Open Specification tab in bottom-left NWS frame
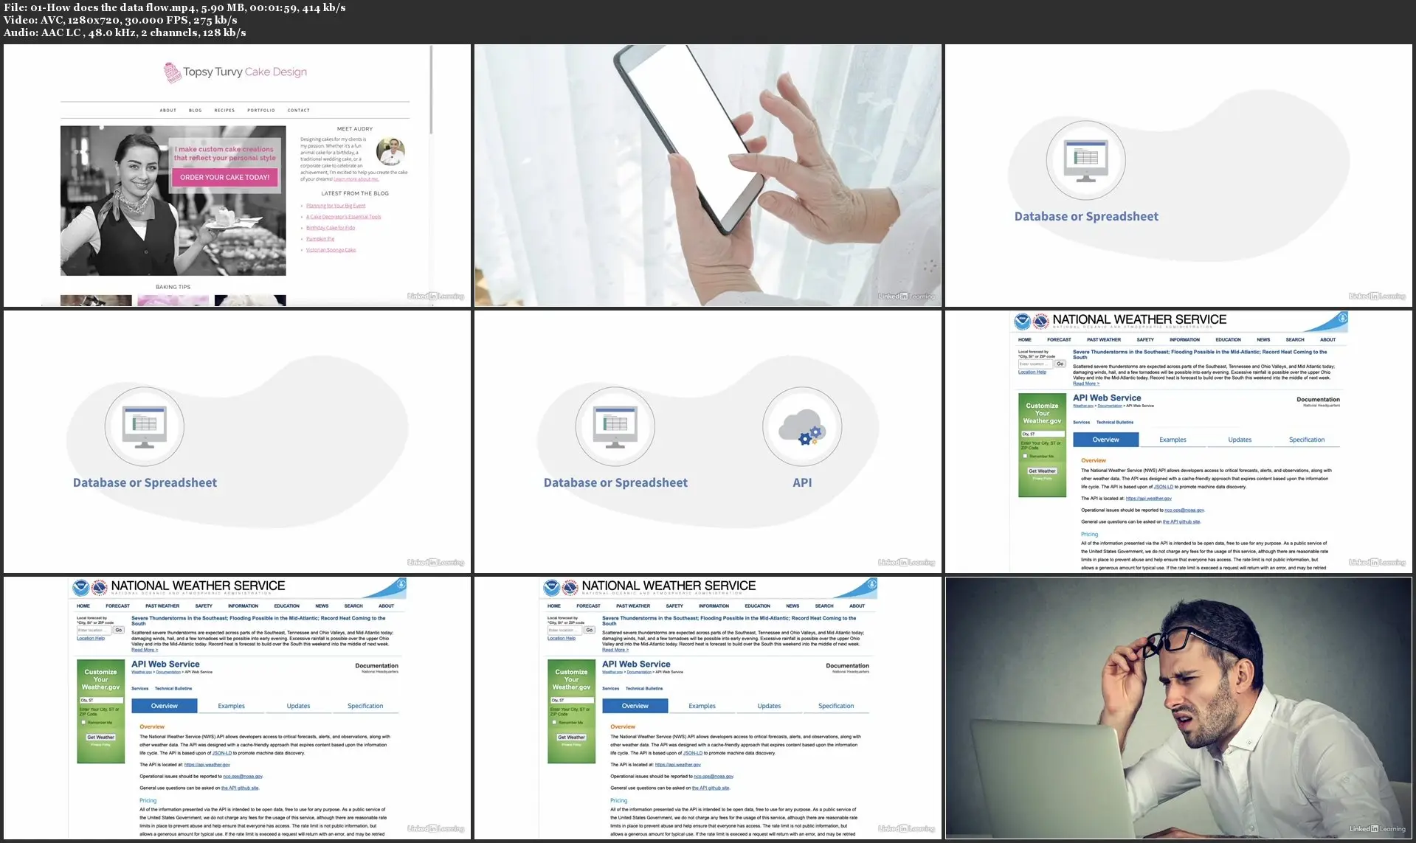 365,706
